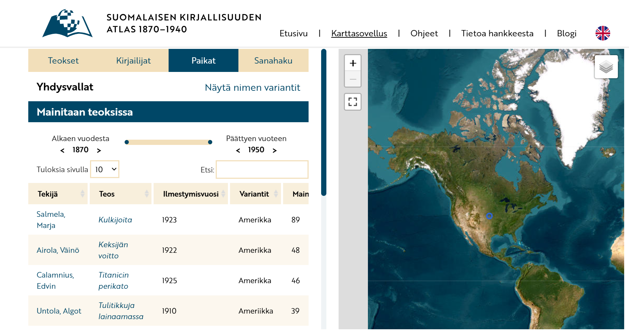The width and height of the screenshot is (629, 331).
Task: Open the work Kulkijoita
Action: tap(115, 220)
